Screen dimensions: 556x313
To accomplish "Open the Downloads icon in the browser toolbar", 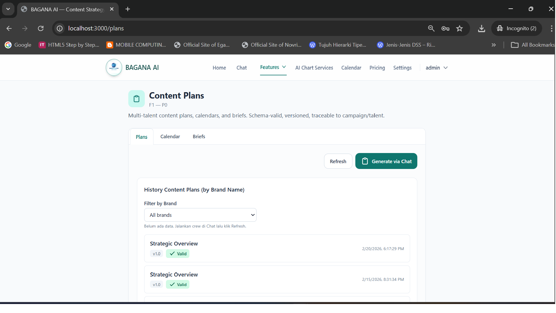I will pos(481,28).
